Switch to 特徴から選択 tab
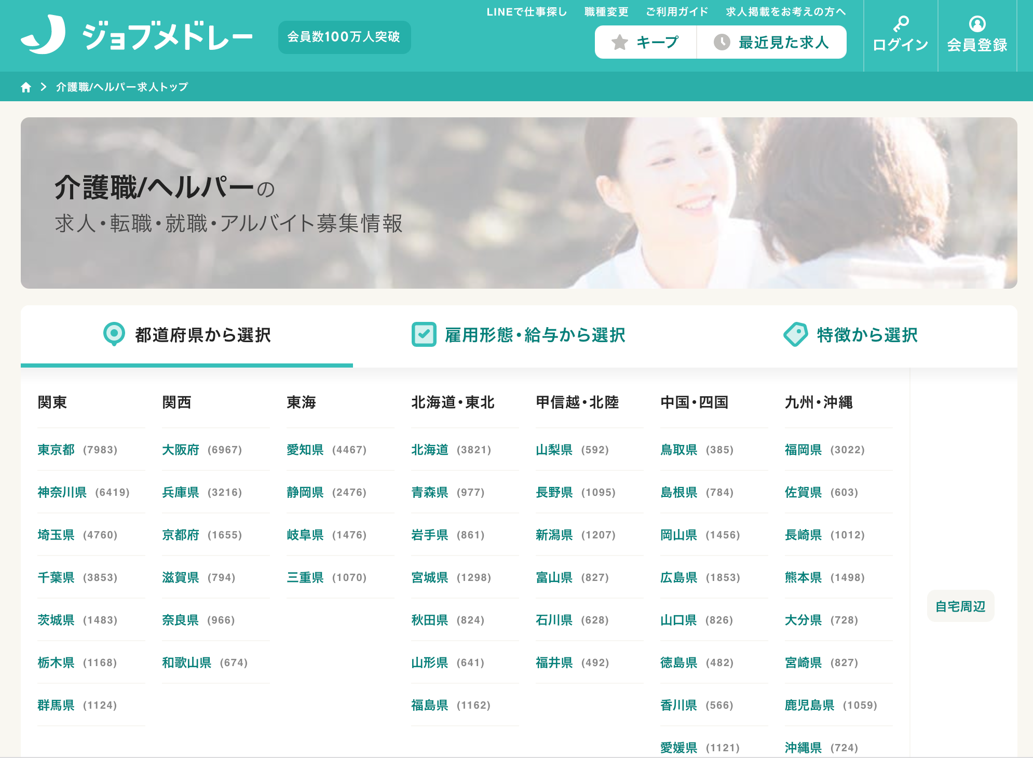Image resolution: width=1033 pixels, height=758 pixels. point(867,335)
